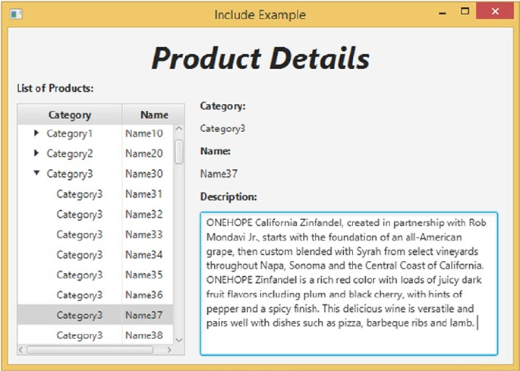The image size is (520, 371).
Task: Click the horizontal scrollbar left arrow
Action: tap(21, 350)
